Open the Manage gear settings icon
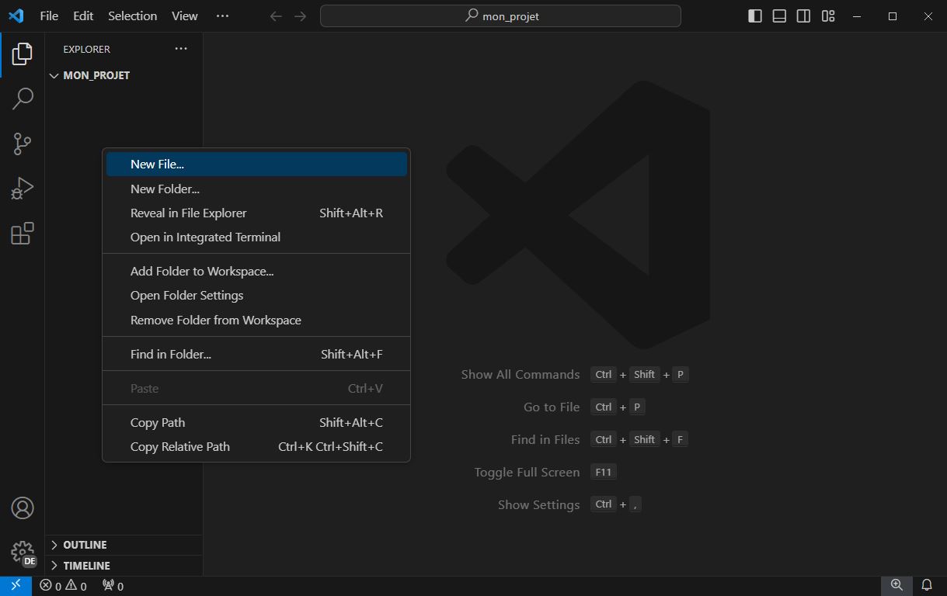Viewport: 947px width, 596px height. point(23,552)
